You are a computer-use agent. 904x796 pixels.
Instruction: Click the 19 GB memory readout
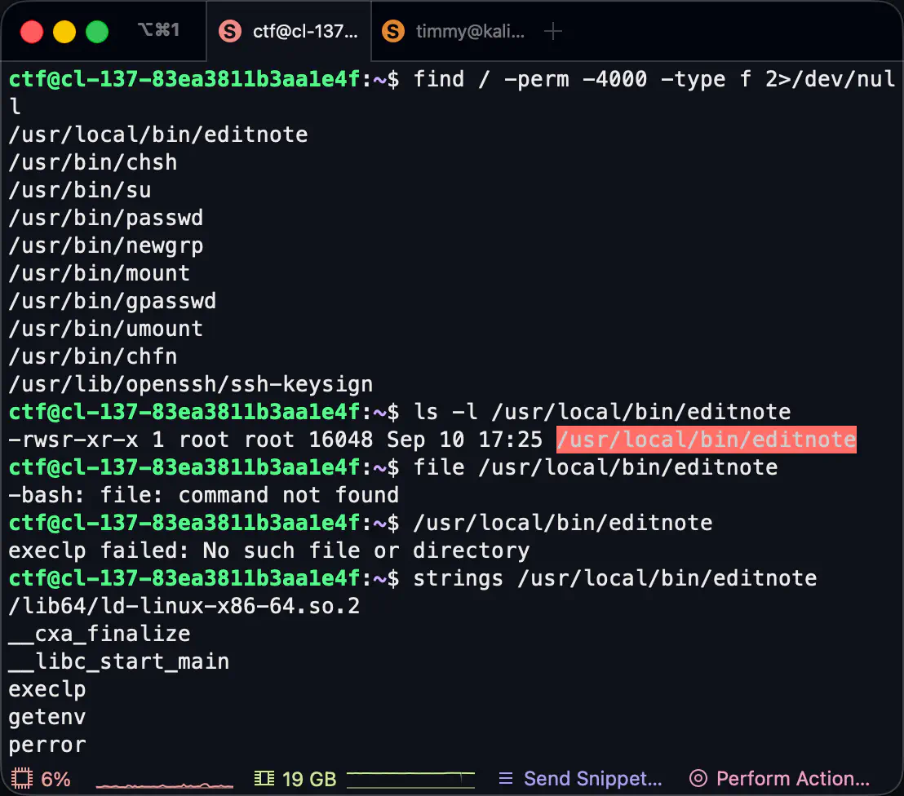[x=309, y=779]
